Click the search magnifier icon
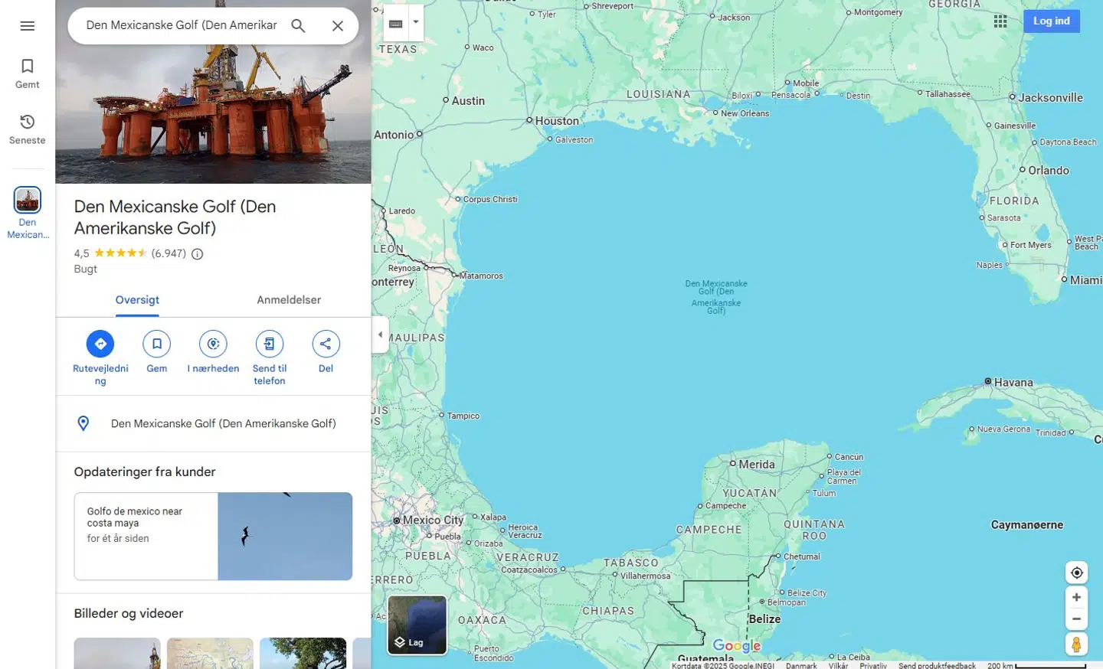 coord(298,26)
